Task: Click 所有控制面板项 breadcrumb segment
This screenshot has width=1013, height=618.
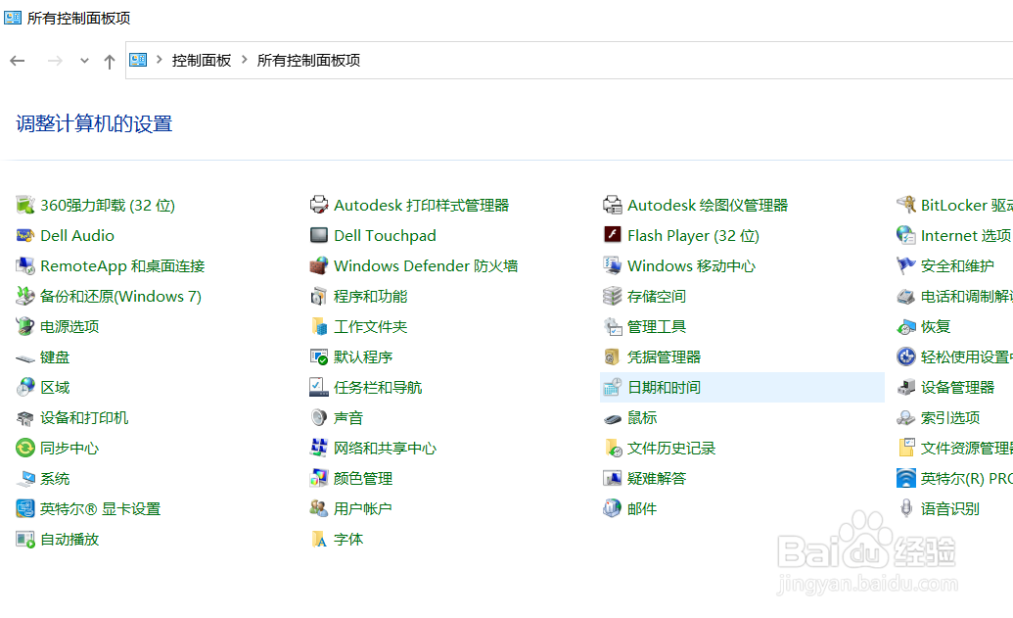Action: [309, 60]
